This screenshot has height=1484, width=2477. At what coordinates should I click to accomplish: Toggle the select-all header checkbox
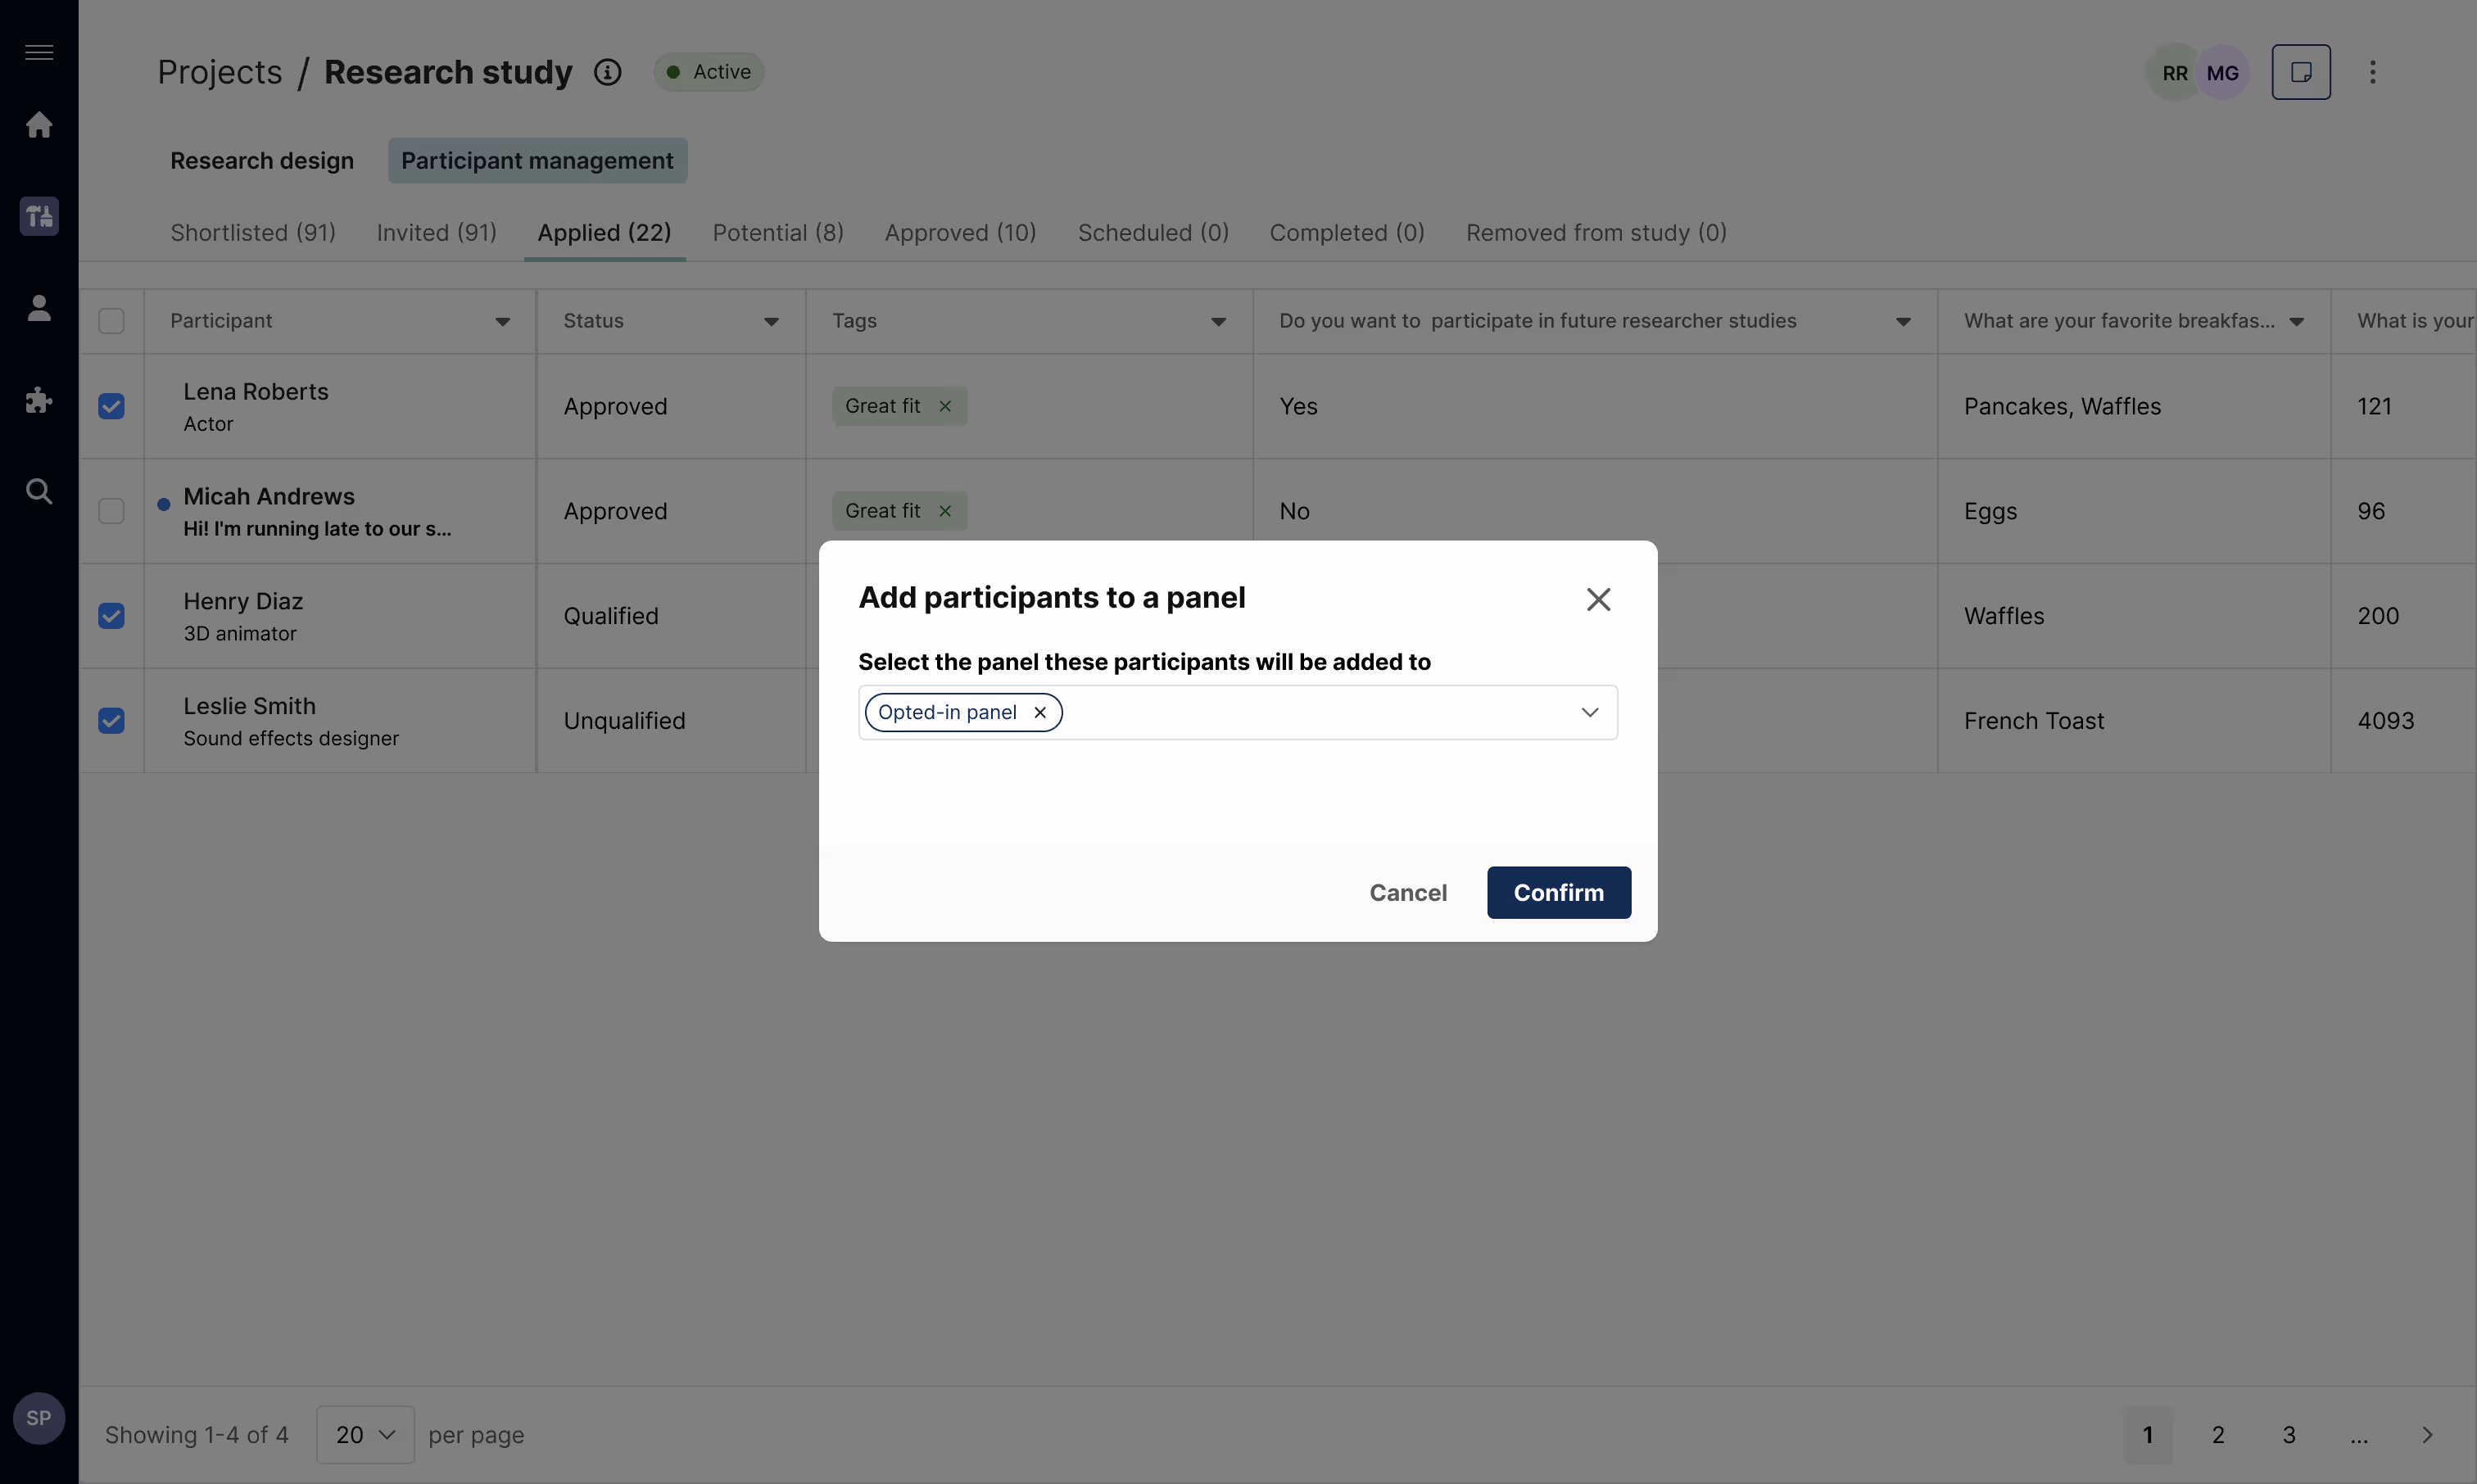(x=111, y=321)
